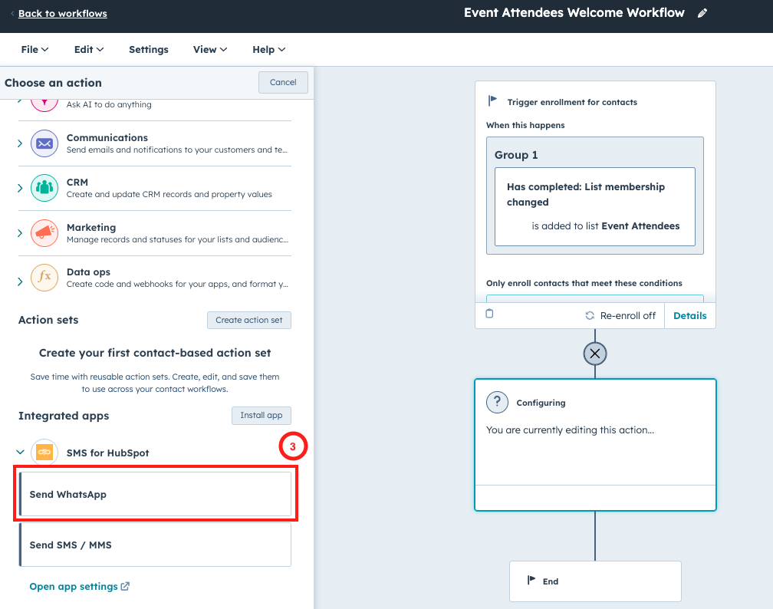773x609 pixels.
Task: Click the external link icon beside Open app settings
Action: point(125,586)
